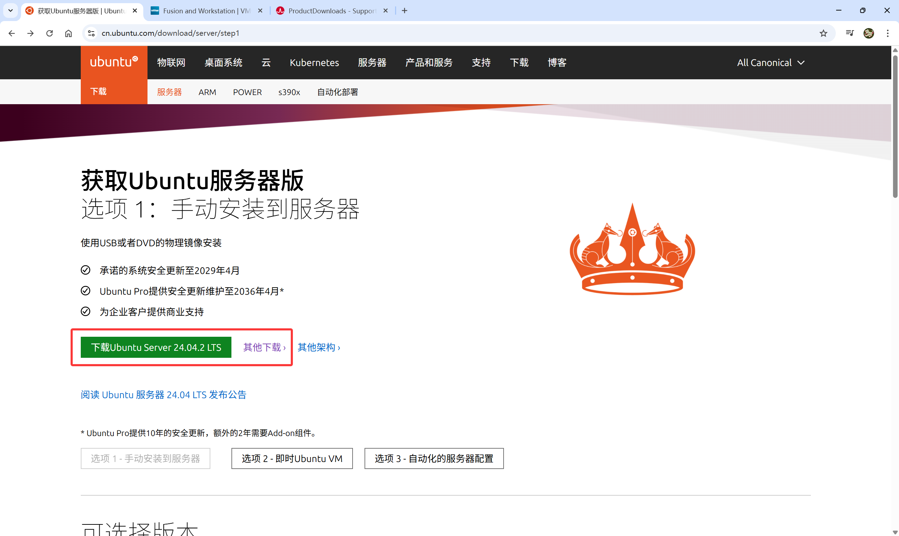The height and width of the screenshot is (536, 899).
Task: Click 下载Ubuntu Server 24.04.2 LTS button
Action: point(156,347)
